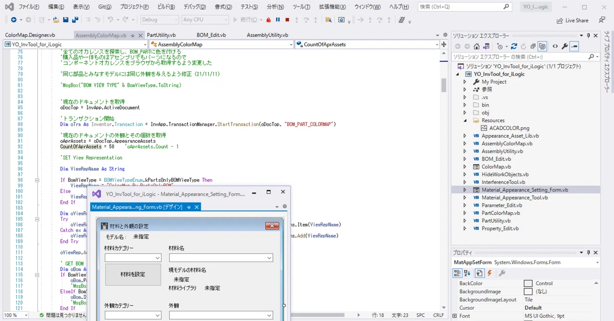The height and width of the screenshot is (321, 614).
Task: Toggle Categorized view in Properties panel
Action: pos(458,273)
